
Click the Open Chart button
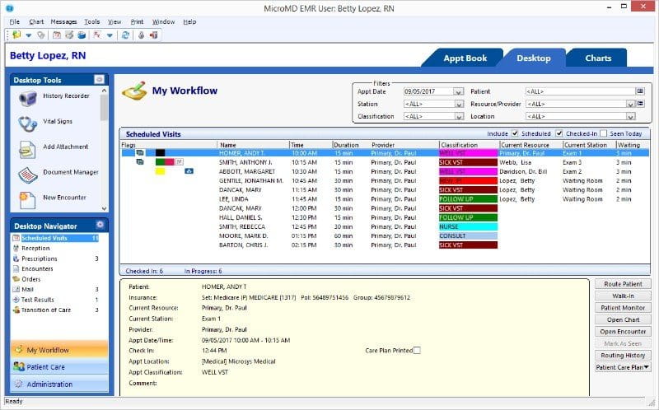pos(623,319)
